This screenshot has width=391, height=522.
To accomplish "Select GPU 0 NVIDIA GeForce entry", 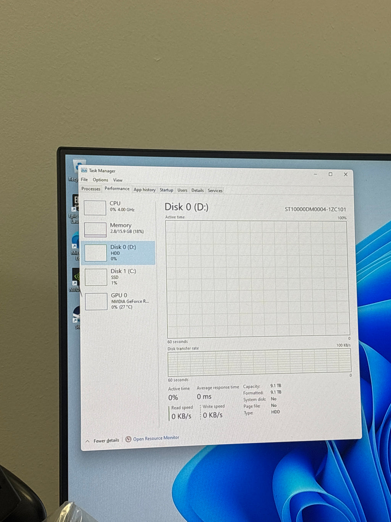I will click(x=119, y=301).
